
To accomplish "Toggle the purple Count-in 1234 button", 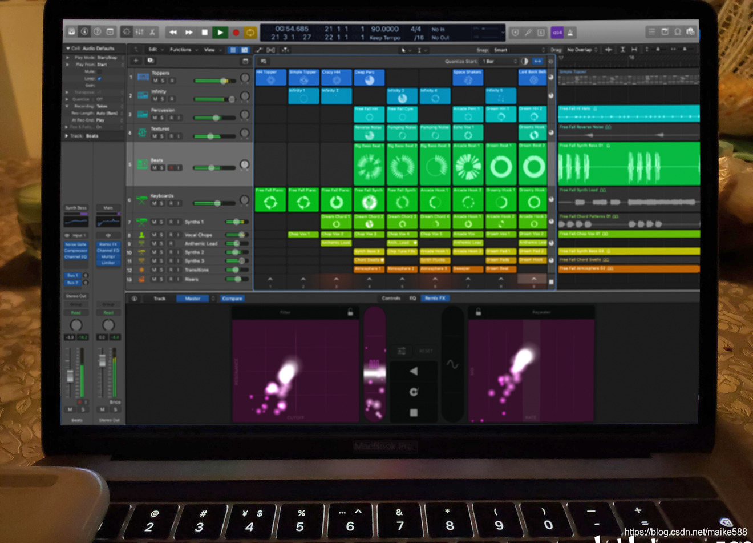I will [x=557, y=33].
